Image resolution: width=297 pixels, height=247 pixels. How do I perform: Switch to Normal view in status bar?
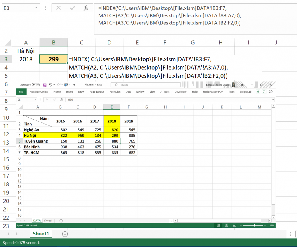click(x=218, y=225)
